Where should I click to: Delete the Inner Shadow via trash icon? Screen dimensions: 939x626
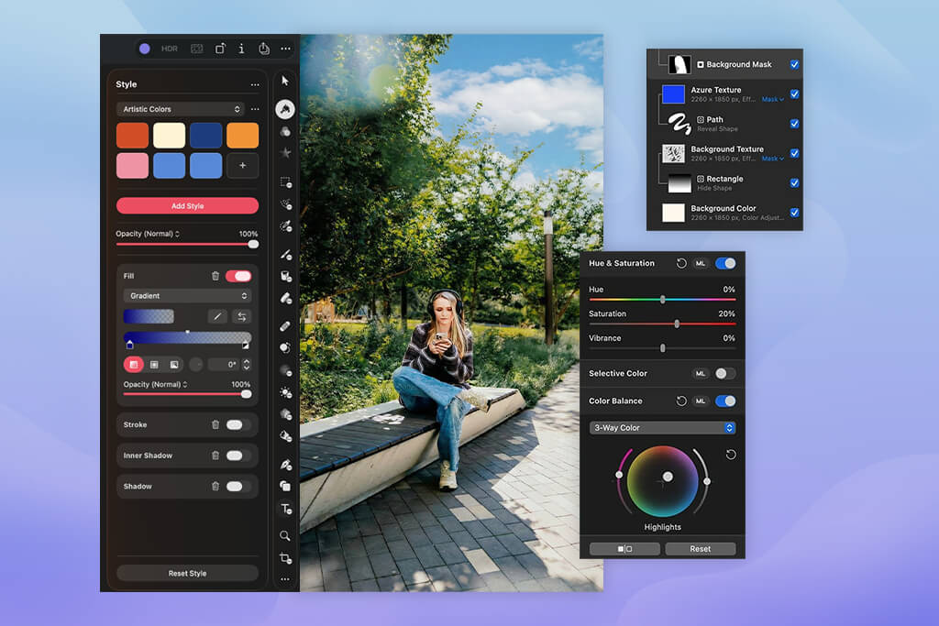click(215, 456)
